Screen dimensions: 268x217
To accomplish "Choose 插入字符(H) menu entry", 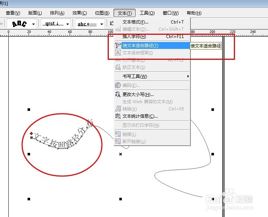I will point(152,37).
